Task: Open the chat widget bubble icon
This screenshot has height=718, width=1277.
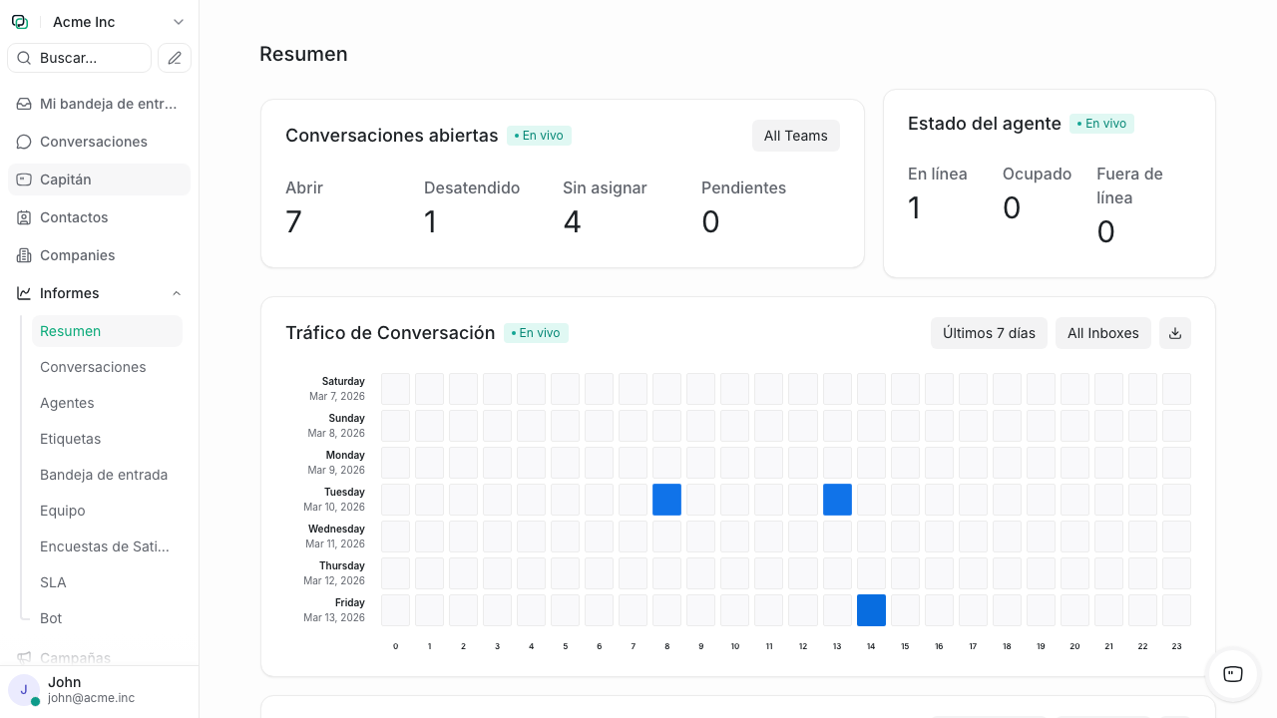Action: tap(1232, 674)
